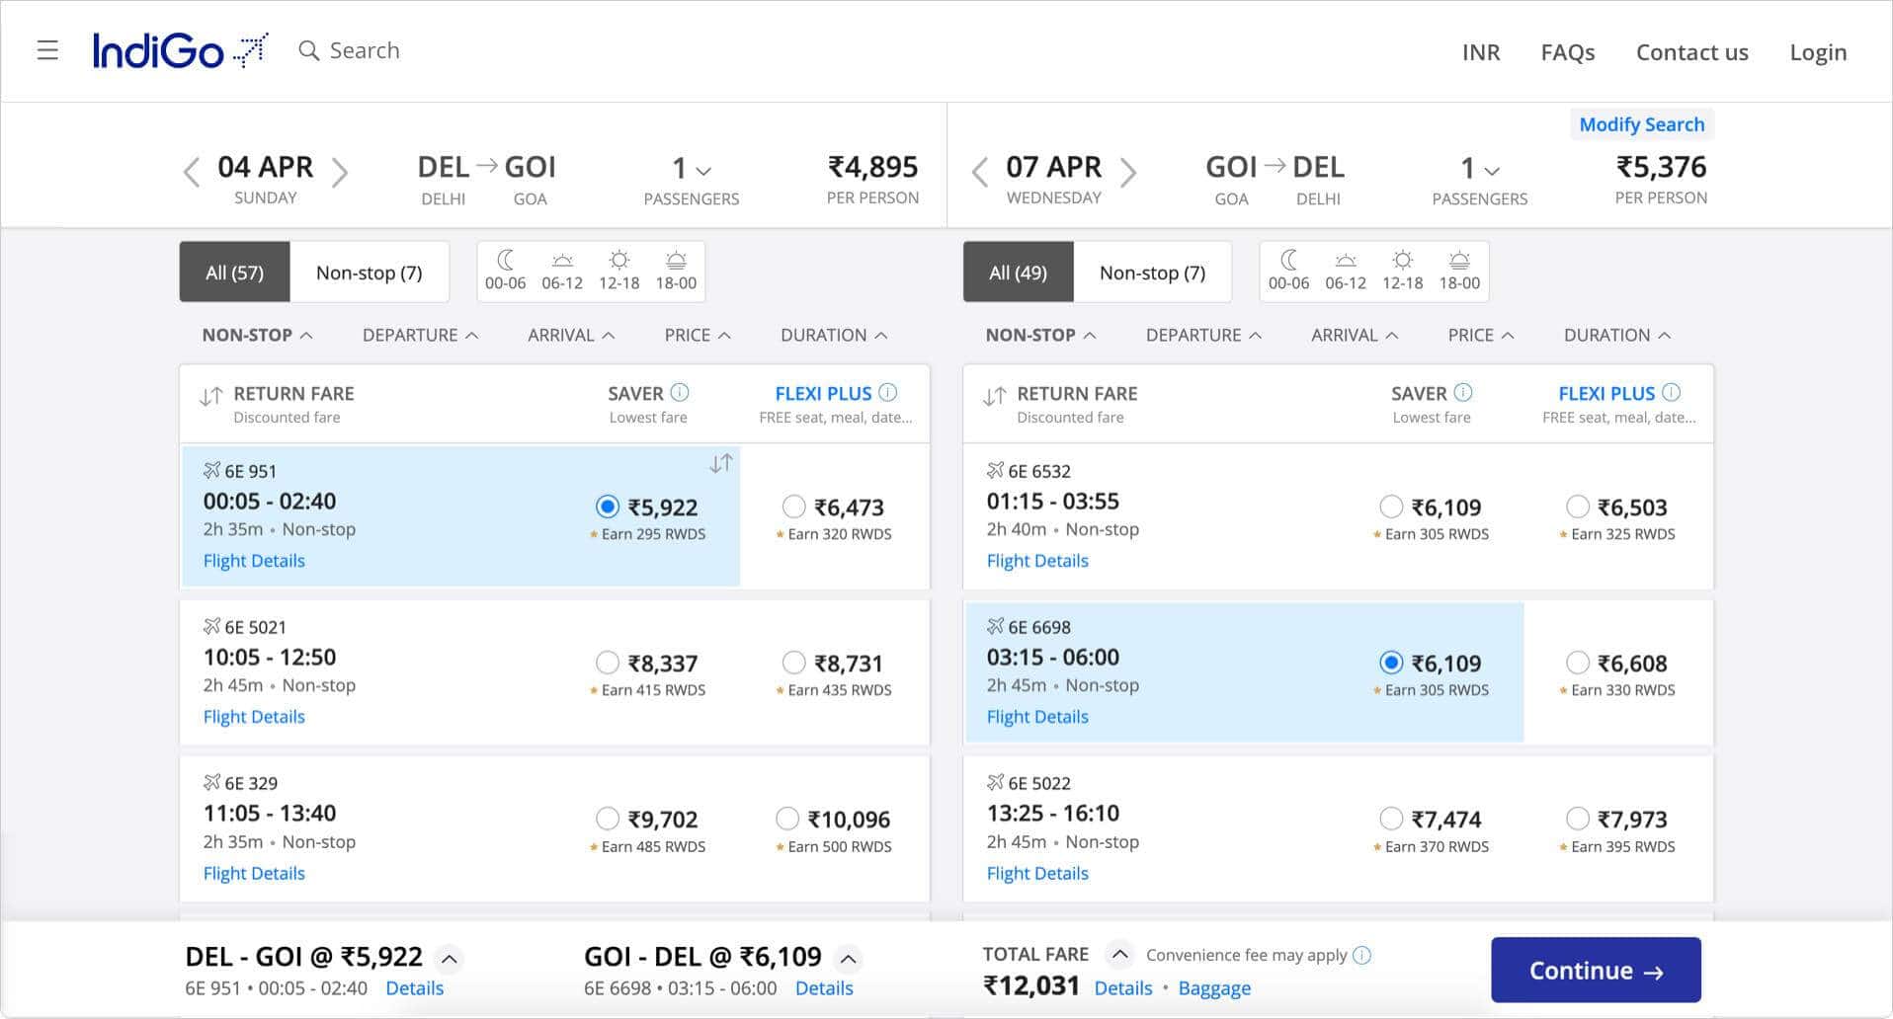Click the SAVER info icon on return flights
Screen dimensions: 1893x1019
tap(1463, 392)
